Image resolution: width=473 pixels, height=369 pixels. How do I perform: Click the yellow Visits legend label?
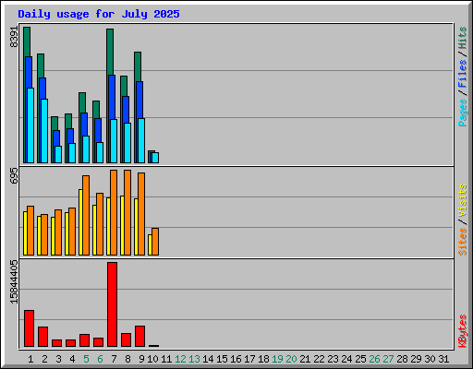point(462,200)
